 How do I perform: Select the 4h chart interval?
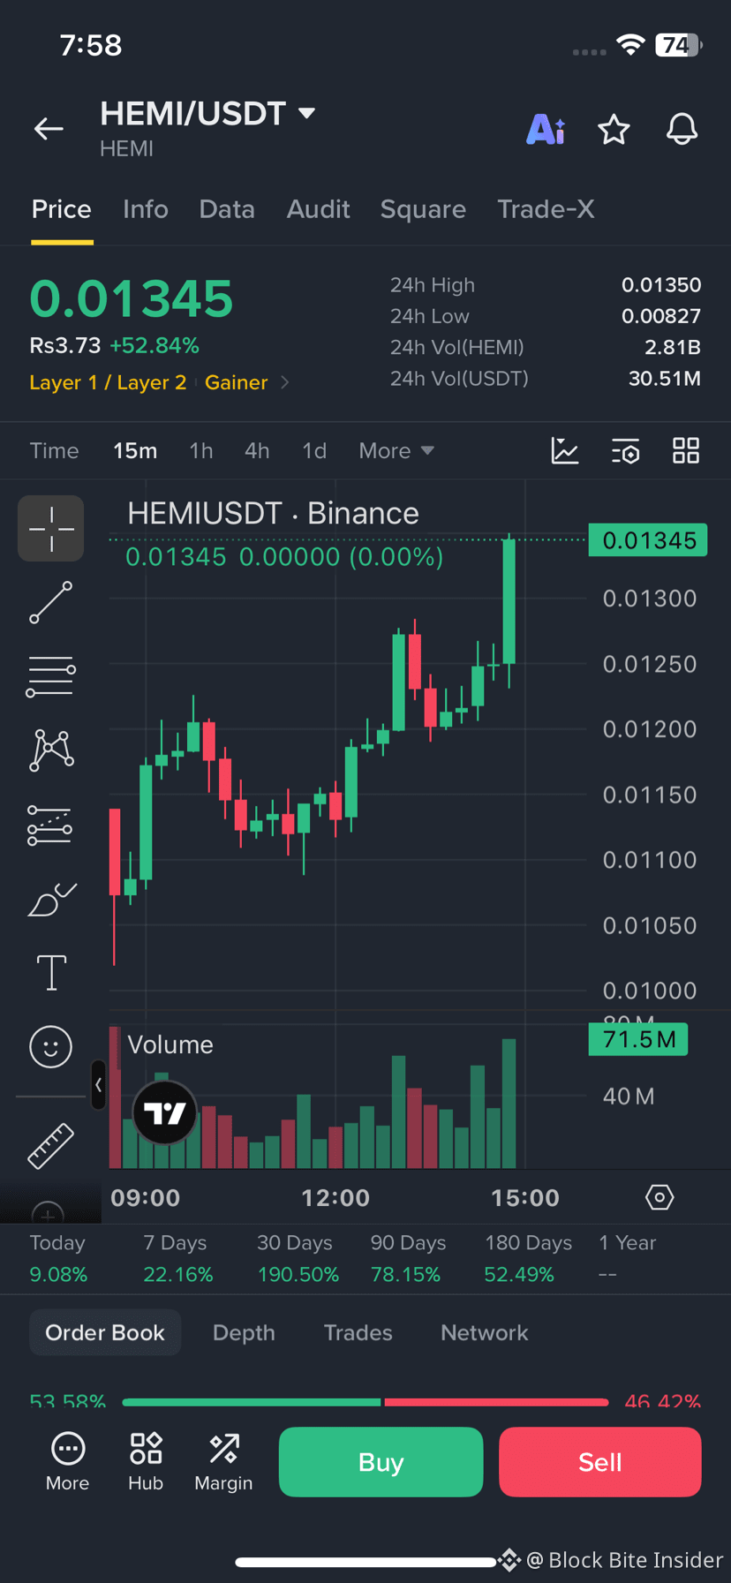[257, 451]
